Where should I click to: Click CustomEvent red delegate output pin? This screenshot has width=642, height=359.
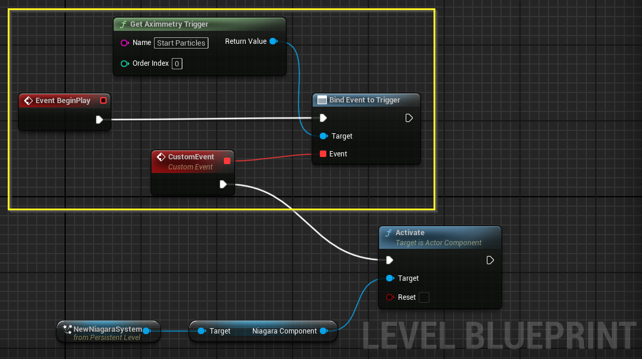click(x=227, y=161)
